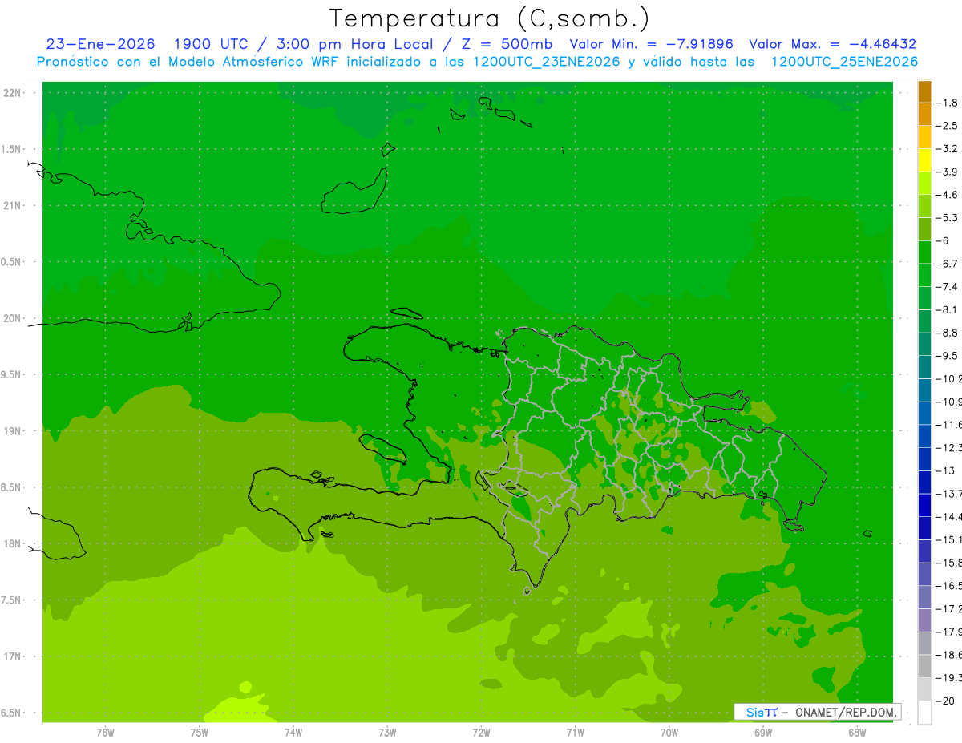
Task: Click the "21N" latitude label
Action: (x=11, y=205)
